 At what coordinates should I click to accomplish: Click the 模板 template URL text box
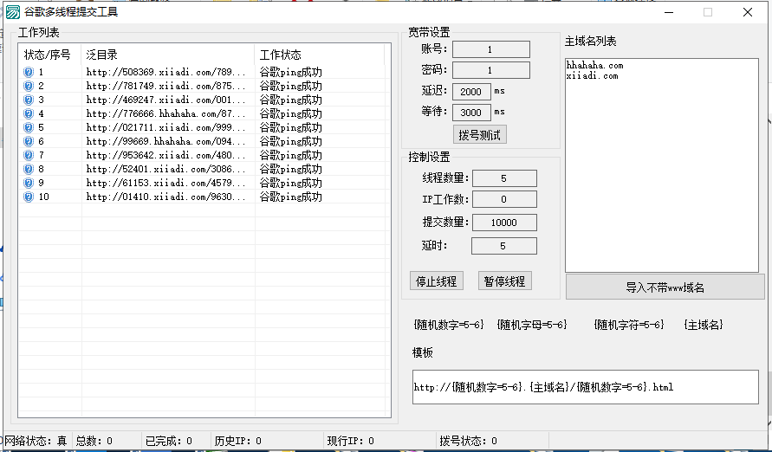pos(586,387)
